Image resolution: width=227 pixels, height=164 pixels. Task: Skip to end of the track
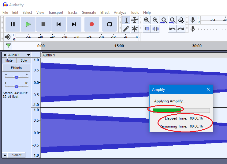(74, 24)
